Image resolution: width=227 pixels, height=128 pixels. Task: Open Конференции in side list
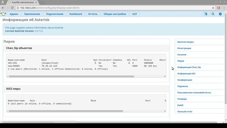(185, 80)
